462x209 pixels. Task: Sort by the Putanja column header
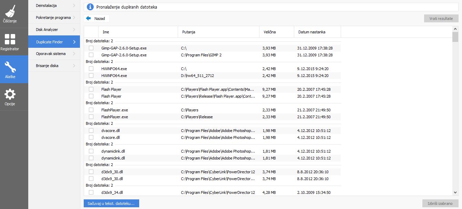(x=218, y=32)
